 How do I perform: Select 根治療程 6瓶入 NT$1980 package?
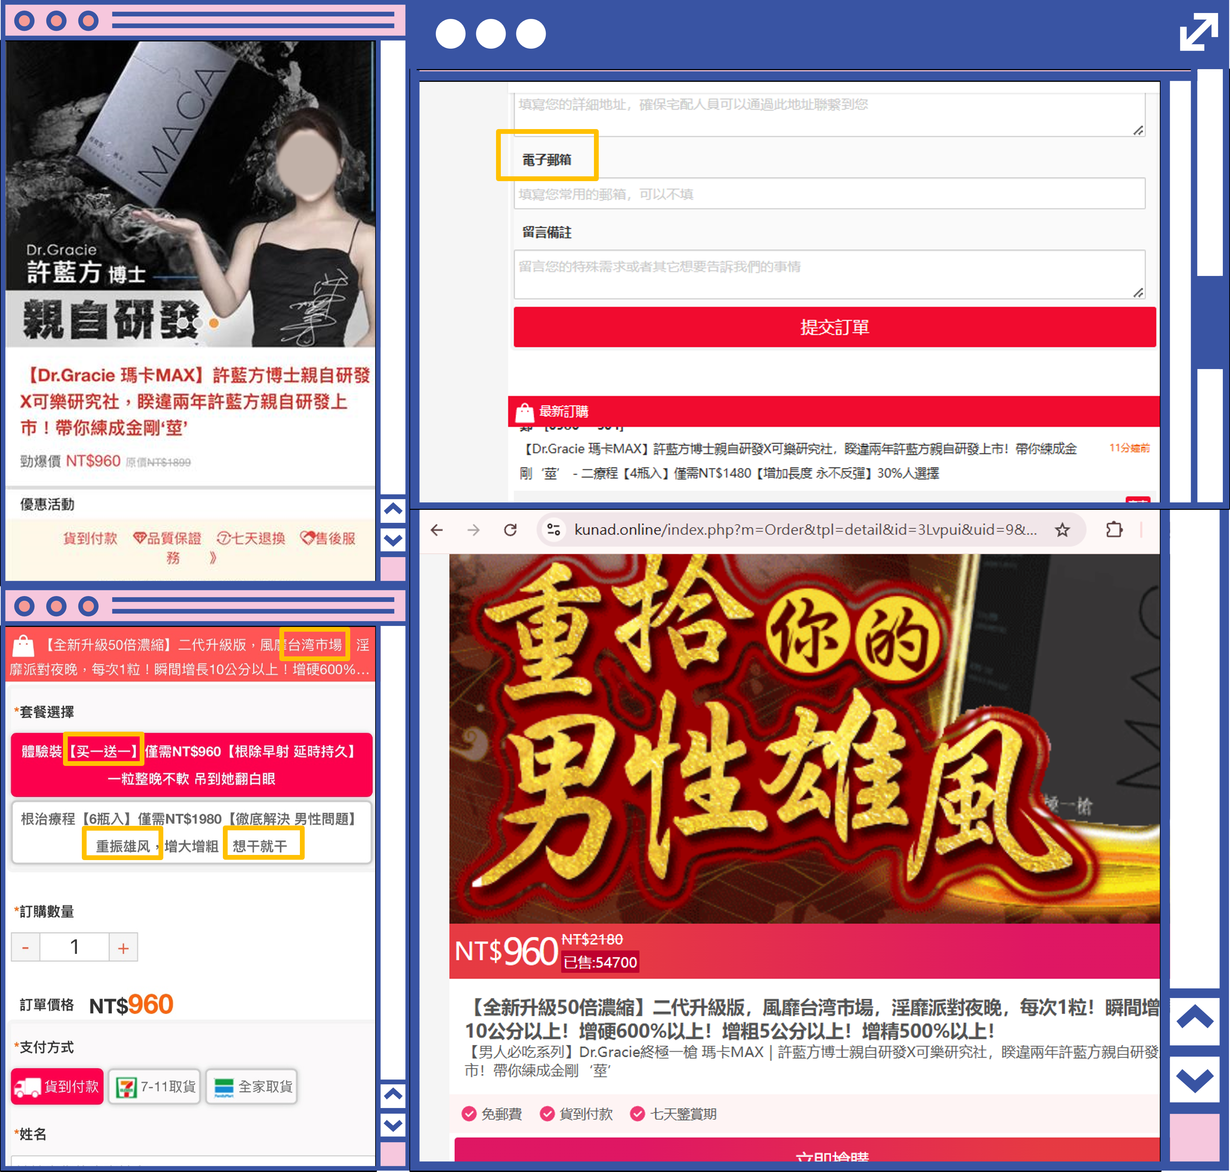pyautogui.click(x=191, y=832)
